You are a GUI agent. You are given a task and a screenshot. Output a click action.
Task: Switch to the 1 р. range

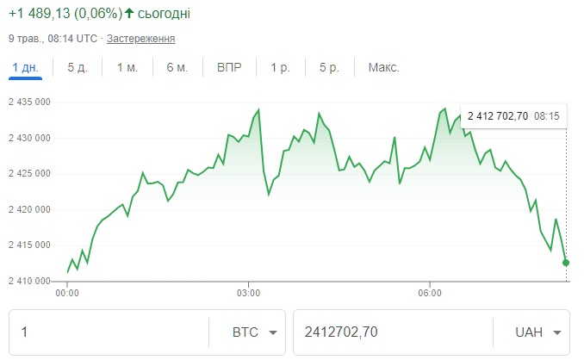(x=279, y=67)
